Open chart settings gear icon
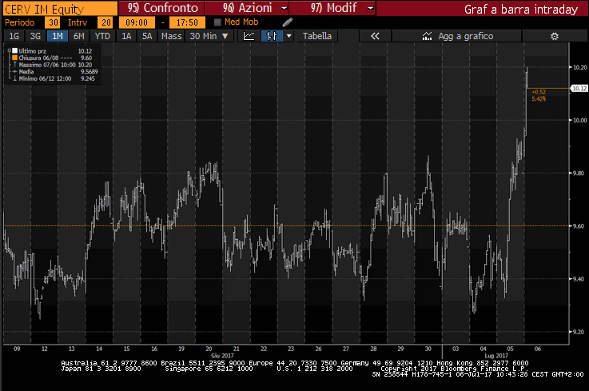This screenshot has width=589, height=391. [x=555, y=36]
